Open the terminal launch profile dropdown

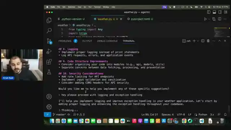coord(198,41)
